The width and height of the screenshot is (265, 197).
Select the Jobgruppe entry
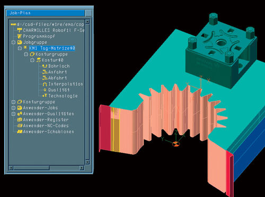pos(35,42)
